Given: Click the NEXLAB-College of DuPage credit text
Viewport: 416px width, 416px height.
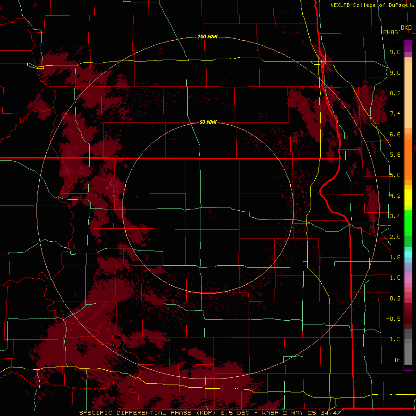Looking at the screenshot, I should 369,5.
